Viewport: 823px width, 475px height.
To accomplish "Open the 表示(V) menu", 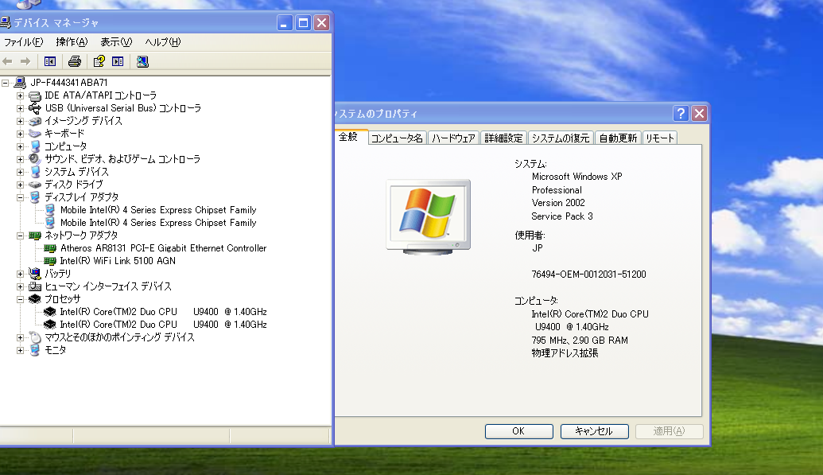I will click(116, 42).
